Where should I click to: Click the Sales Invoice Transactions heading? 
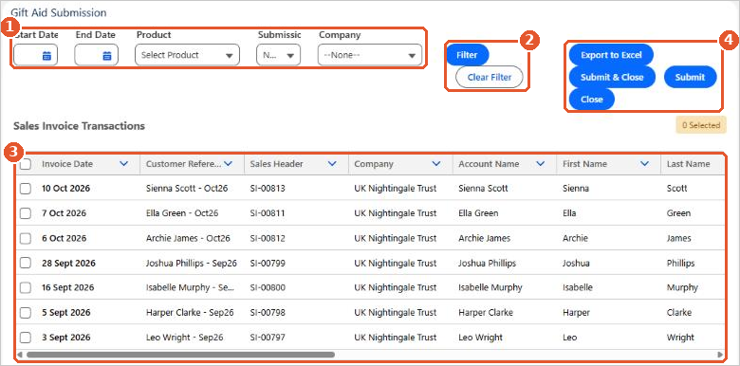[x=80, y=126]
